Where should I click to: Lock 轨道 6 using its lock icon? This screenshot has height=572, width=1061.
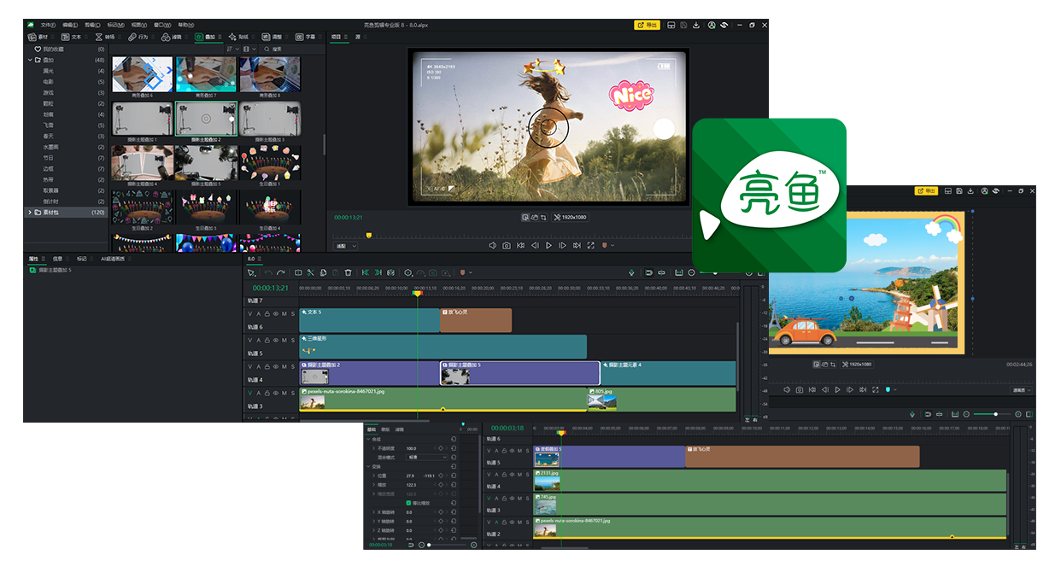coord(267,315)
